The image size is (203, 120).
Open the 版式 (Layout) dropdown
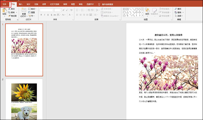pyautogui.click(x=33, y=9)
